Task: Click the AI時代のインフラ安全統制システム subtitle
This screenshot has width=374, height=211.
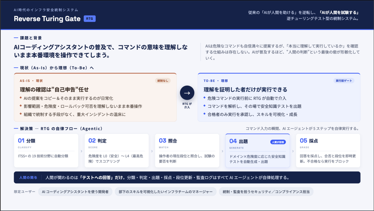Action: click(x=46, y=10)
